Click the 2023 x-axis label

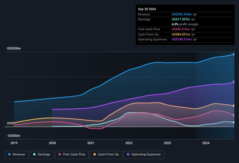click(167, 143)
